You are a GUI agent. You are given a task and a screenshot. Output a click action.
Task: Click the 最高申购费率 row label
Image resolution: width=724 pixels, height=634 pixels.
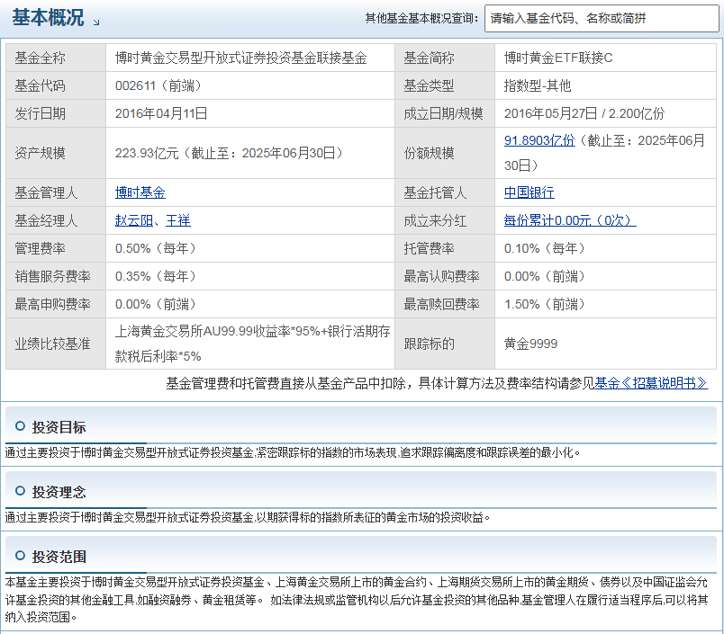52,304
